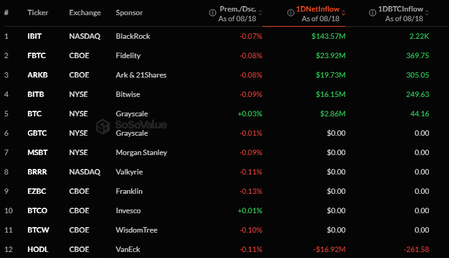The height and width of the screenshot is (258, 449).
Task: Select the BRRR Valkyrie ticker
Action: (37, 172)
